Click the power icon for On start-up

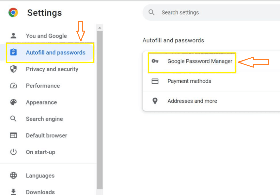click(x=13, y=152)
